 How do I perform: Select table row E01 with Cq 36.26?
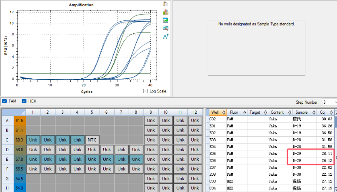[272, 126]
